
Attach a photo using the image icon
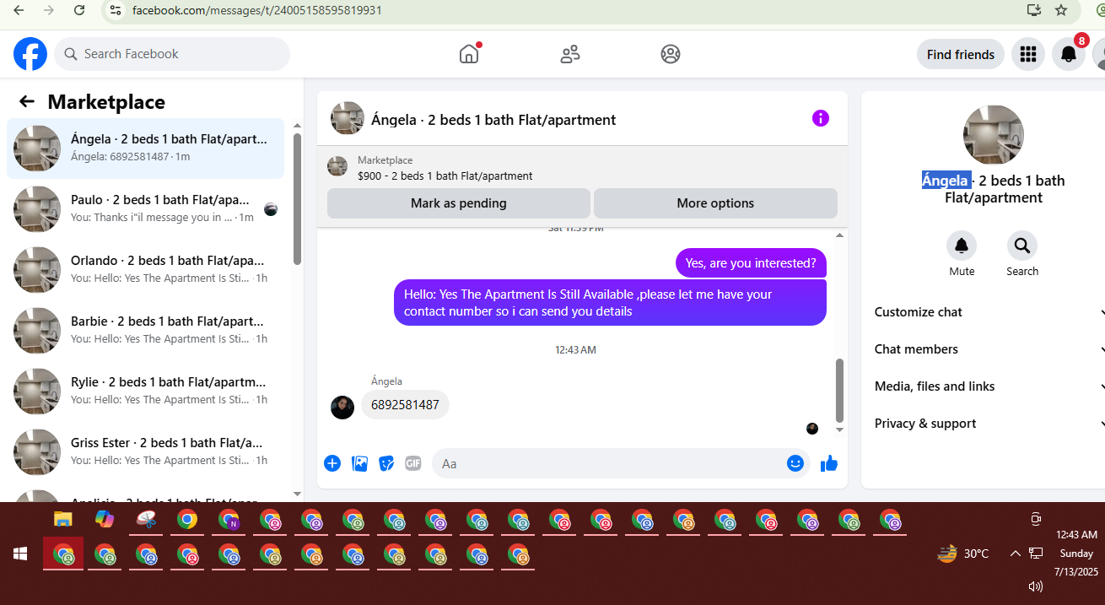point(359,463)
